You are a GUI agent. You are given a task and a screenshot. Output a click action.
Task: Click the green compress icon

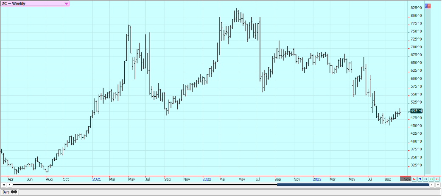(x=431, y=179)
